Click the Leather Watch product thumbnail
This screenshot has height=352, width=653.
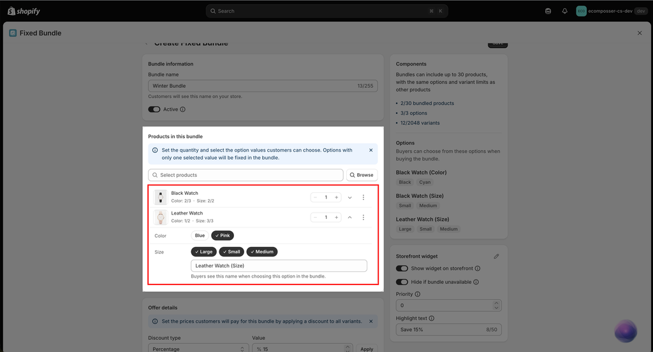(160, 217)
